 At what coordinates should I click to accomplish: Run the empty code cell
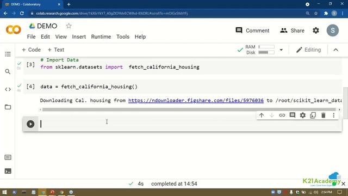pyautogui.click(x=30, y=124)
